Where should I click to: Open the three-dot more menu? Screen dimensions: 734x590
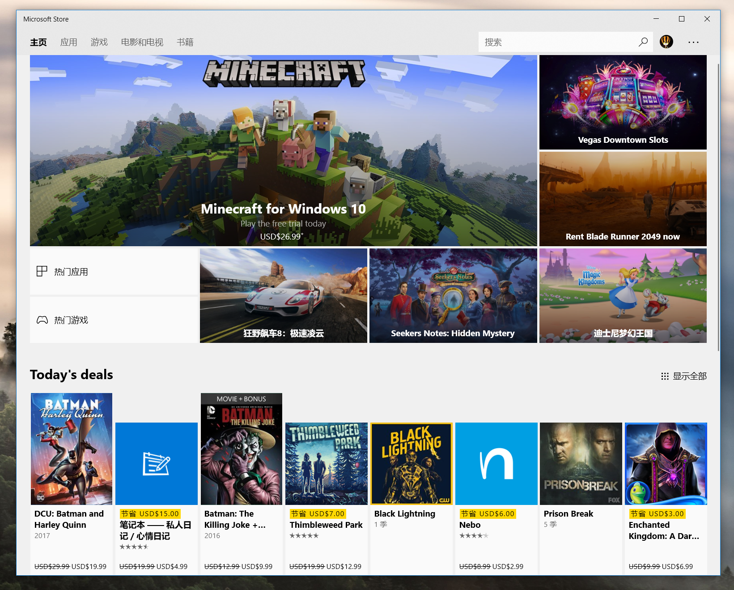tap(693, 42)
